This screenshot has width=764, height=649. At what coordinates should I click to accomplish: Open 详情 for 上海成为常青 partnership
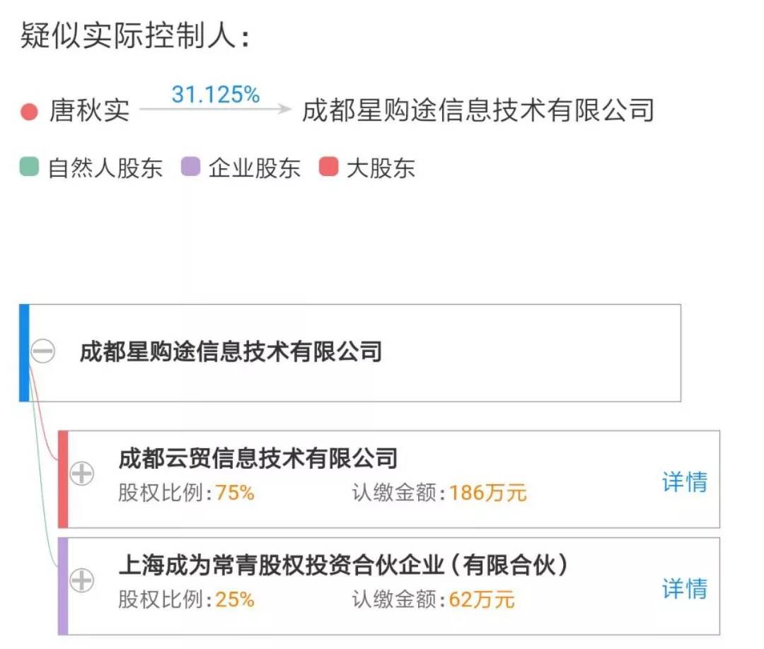(x=684, y=590)
